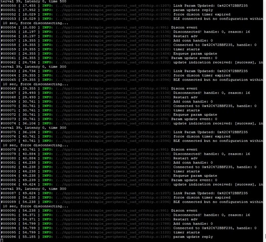Click 'reason: 16' message on line #000067

click(239, 93)
